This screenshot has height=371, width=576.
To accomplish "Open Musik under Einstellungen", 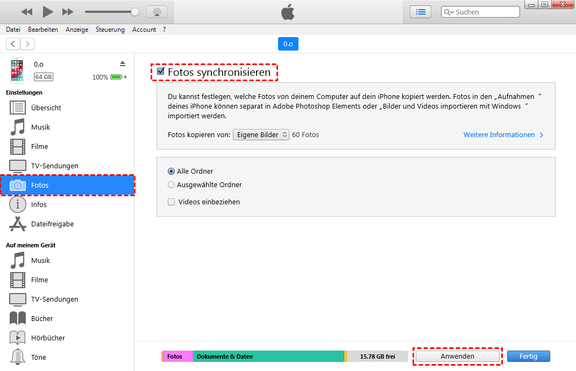I will click(x=40, y=127).
